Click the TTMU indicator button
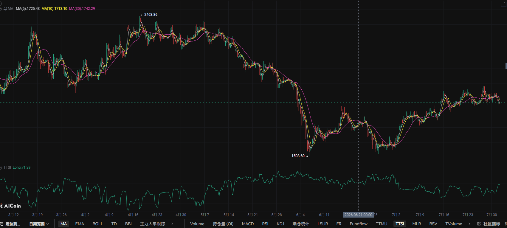The height and width of the screenshot is (228, 507). click(382, 224)
